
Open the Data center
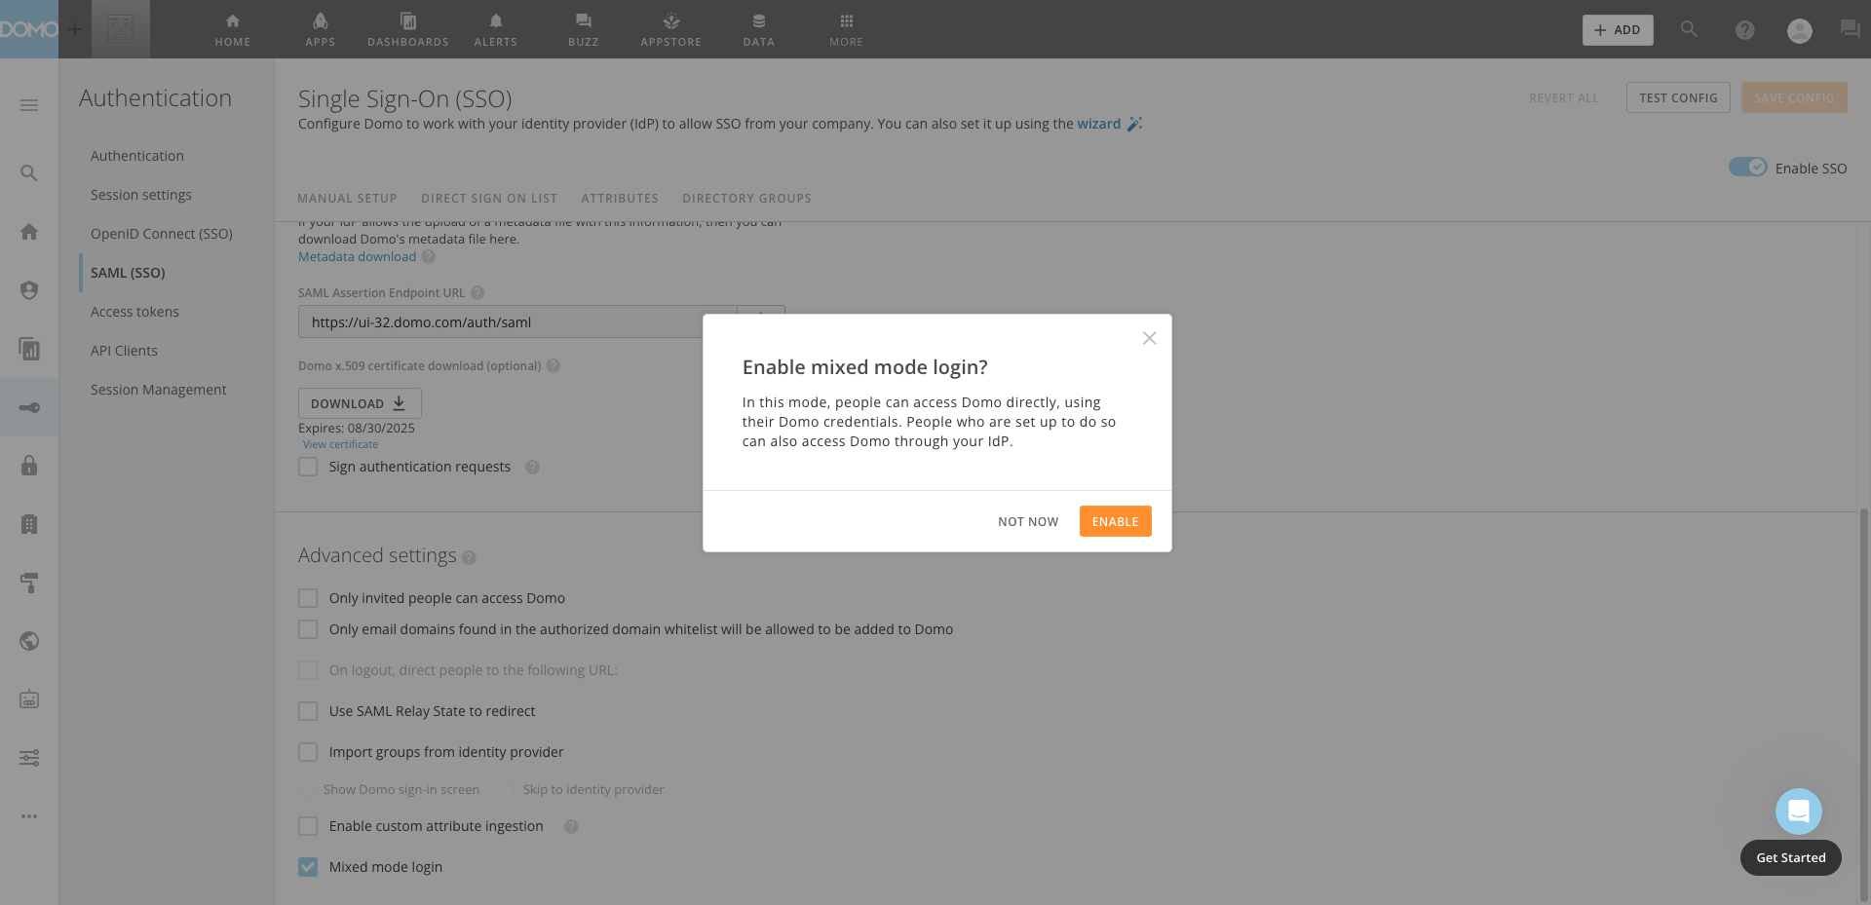click(x=757, y=29)
